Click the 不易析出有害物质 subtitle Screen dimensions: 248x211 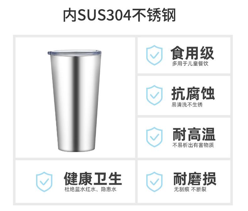coord(193,145)
